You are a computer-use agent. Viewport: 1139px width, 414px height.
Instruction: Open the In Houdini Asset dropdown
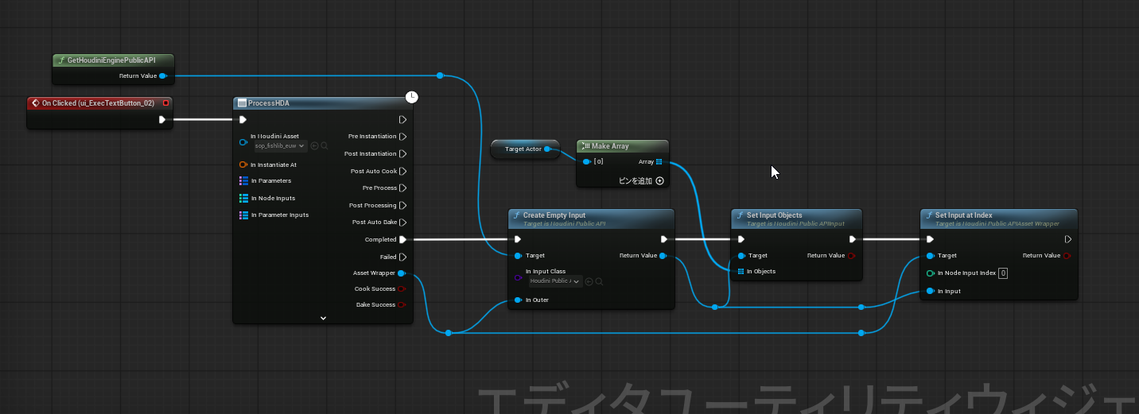coord(279,146)
